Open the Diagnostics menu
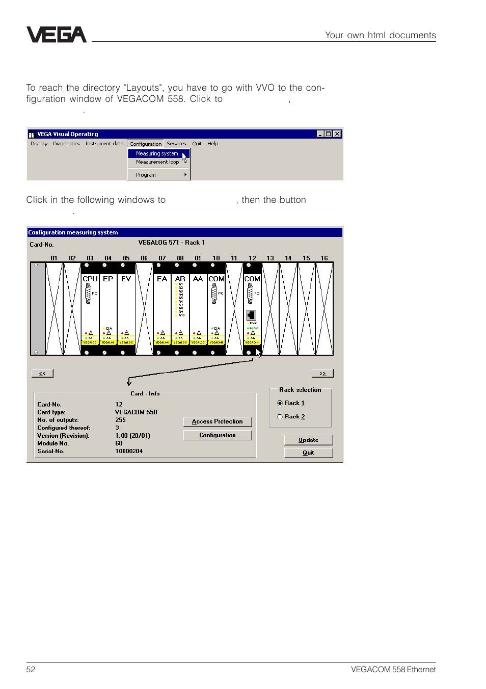This screenshot has width=486, height=689. point(66,144)
